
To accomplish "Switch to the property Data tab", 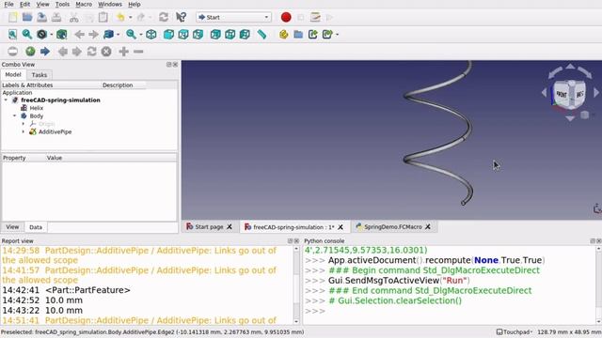I will [x=36, y=227].
